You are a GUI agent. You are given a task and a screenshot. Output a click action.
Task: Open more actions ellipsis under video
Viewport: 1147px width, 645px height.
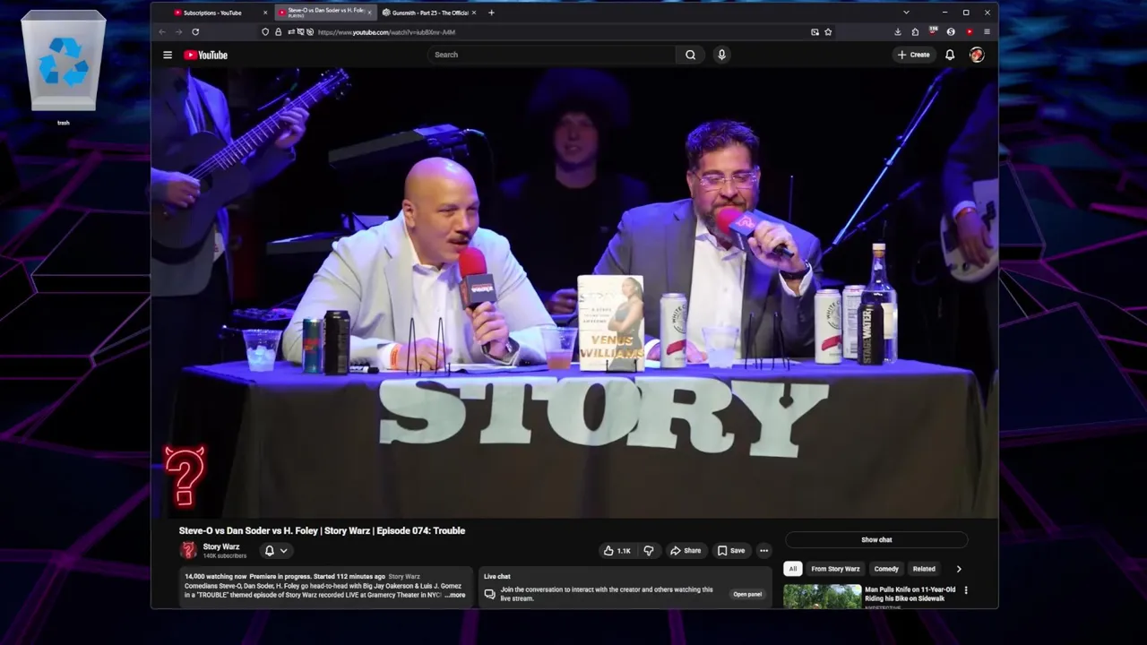pyautogui.click(x=763, y=551)
